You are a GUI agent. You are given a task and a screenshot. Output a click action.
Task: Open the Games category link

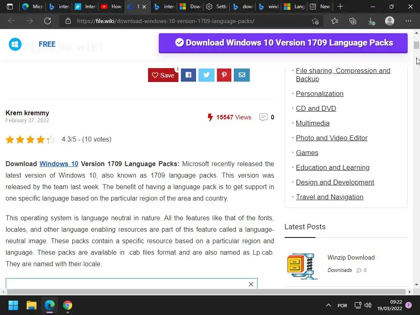coord(307,153)
